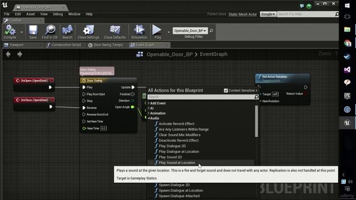Open Visual Studio from the taskbar
The height and width of the screenshot is (200, 356).
(347, 69)
